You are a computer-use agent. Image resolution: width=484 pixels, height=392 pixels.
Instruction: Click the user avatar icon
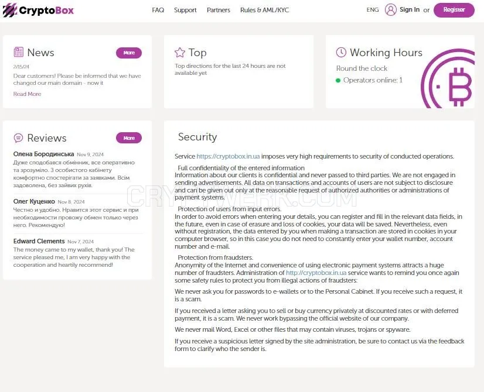coord(390,9)
